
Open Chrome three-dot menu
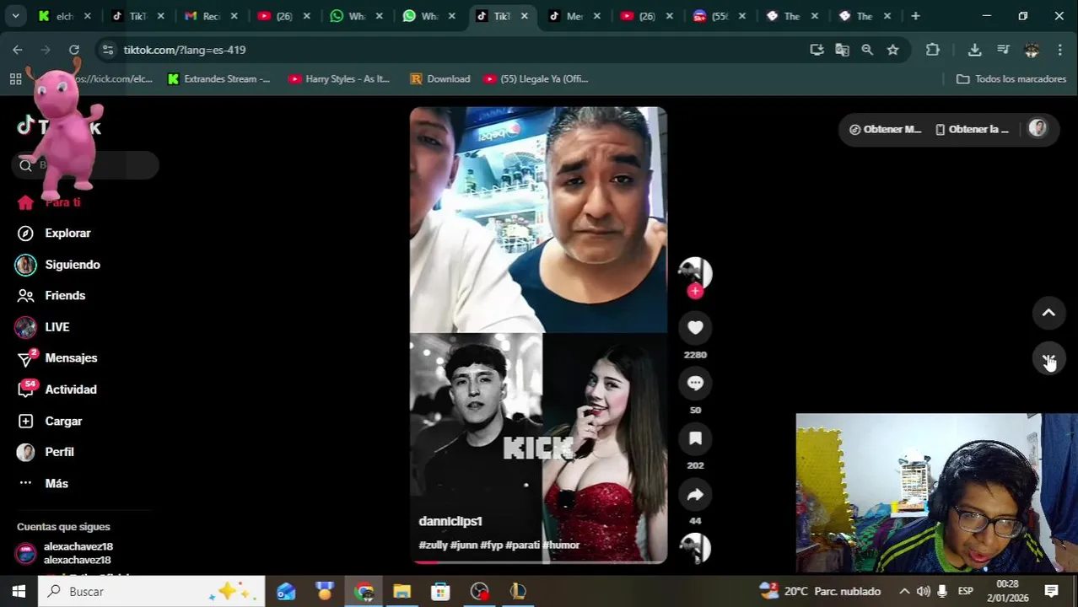[1060, 50]
